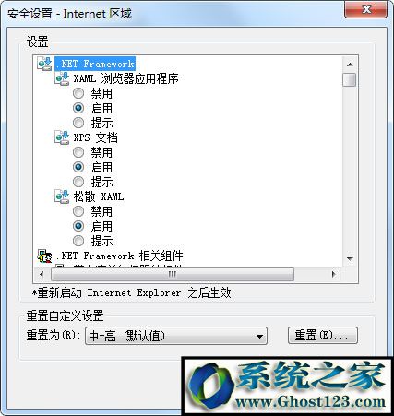Click the horizontal scrollbar right arrow

334,274
